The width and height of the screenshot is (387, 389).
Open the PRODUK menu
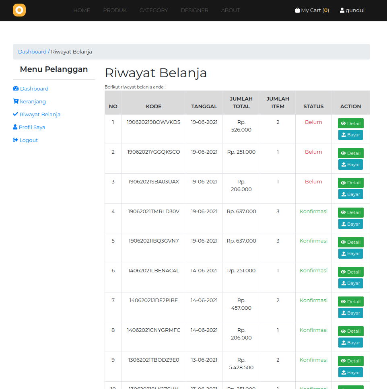[115, 10]
